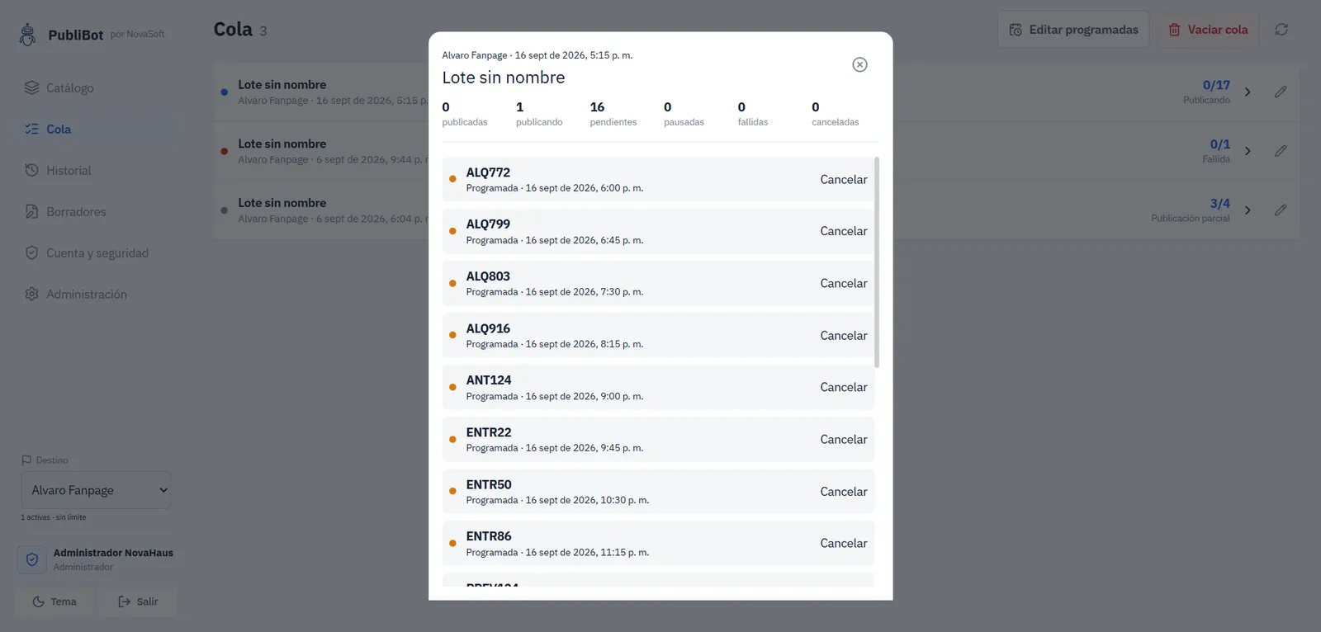The height and width of the screenshot is (632, 1321).
Task: Toggle the Tema theme button
Action: 54,601
